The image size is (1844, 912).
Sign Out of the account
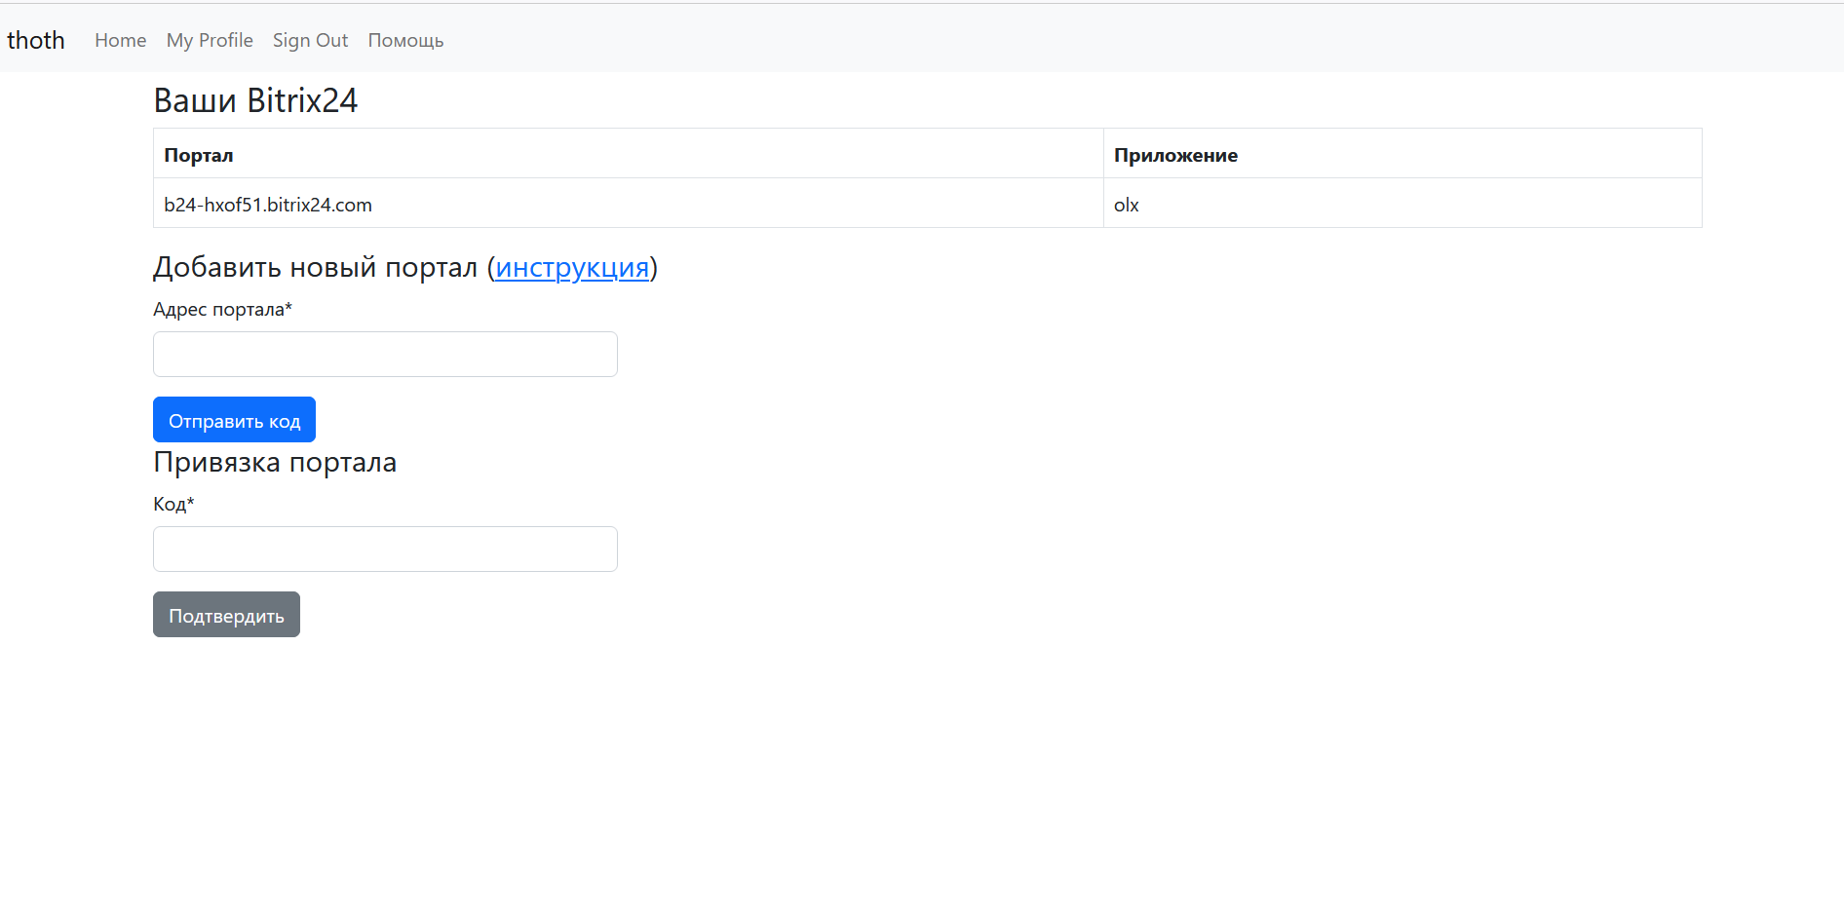(310, 40)
